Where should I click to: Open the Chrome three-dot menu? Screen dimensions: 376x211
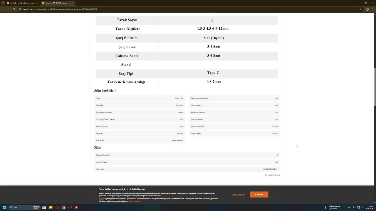tap(373, 9)
